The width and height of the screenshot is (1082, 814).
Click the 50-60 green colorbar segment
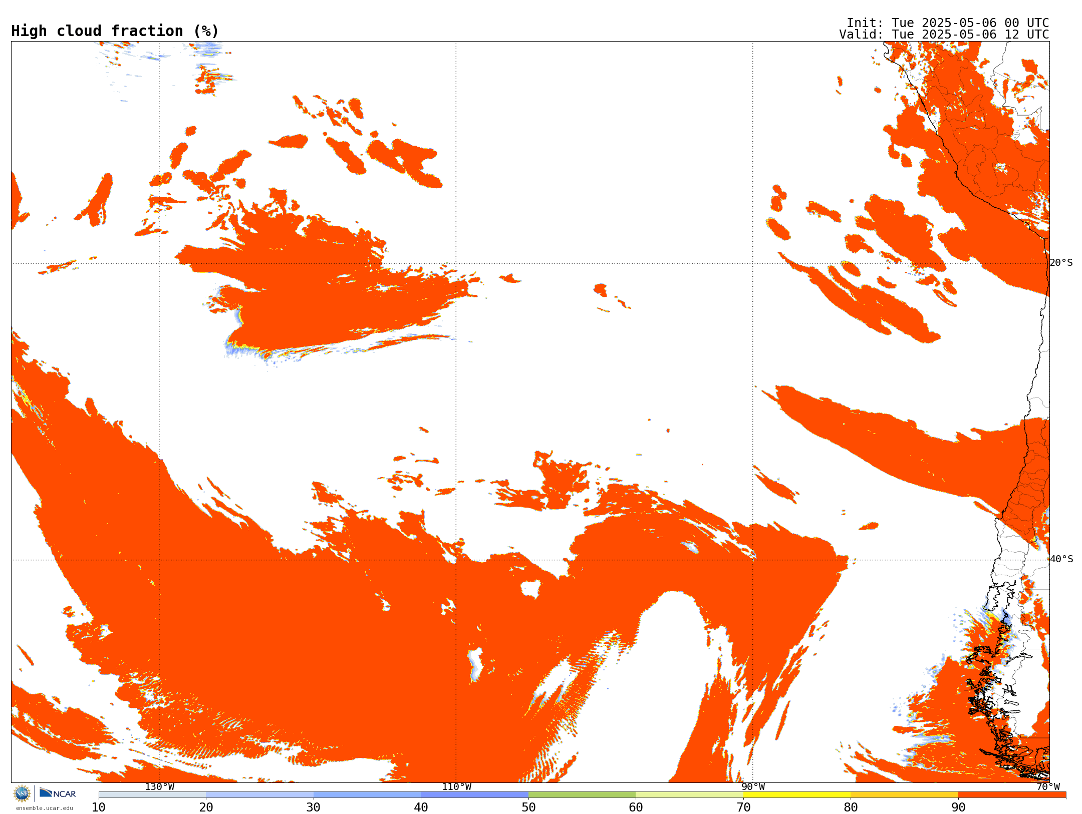point(582,795)
